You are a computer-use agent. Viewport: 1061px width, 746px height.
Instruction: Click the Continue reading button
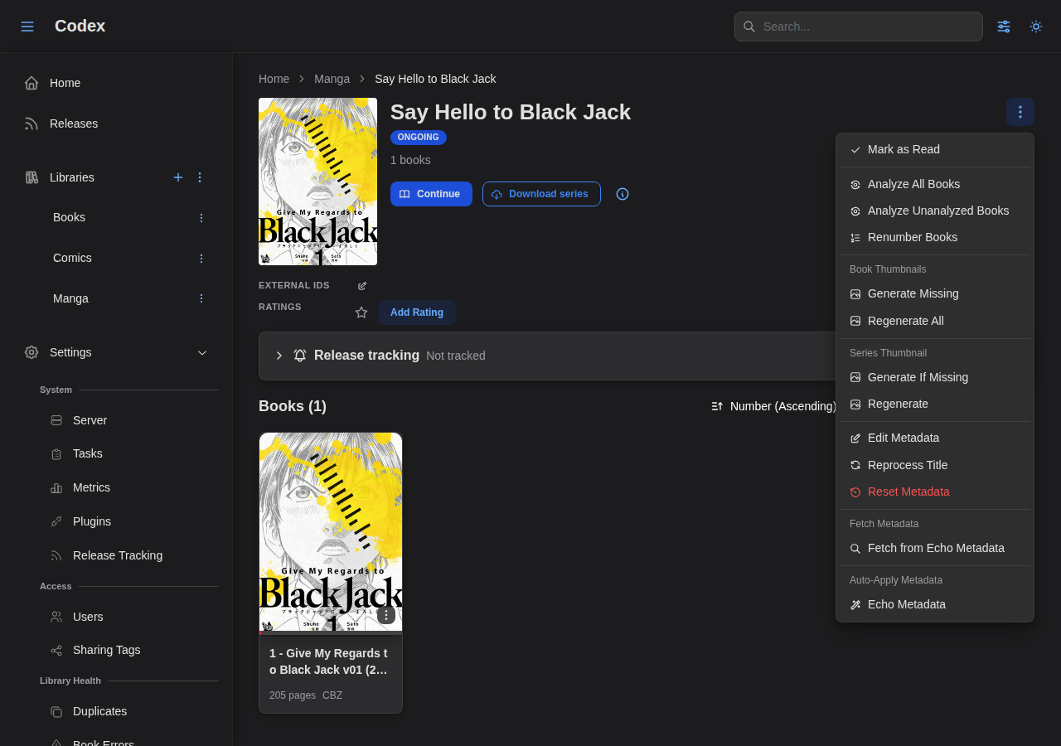click(x=431, y=194)
